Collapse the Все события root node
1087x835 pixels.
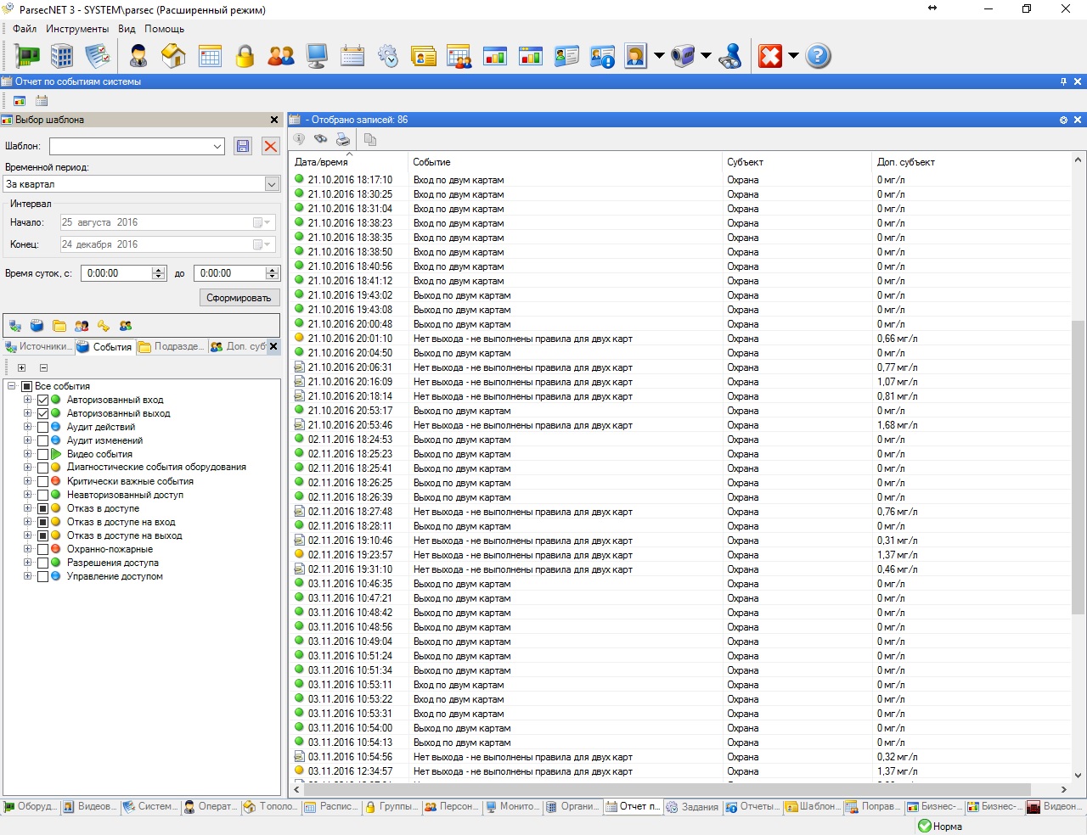[x=12, y=386]
